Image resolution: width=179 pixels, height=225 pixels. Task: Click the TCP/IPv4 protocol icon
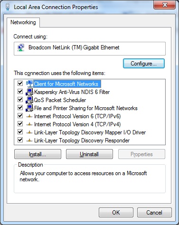coord(29,124)
